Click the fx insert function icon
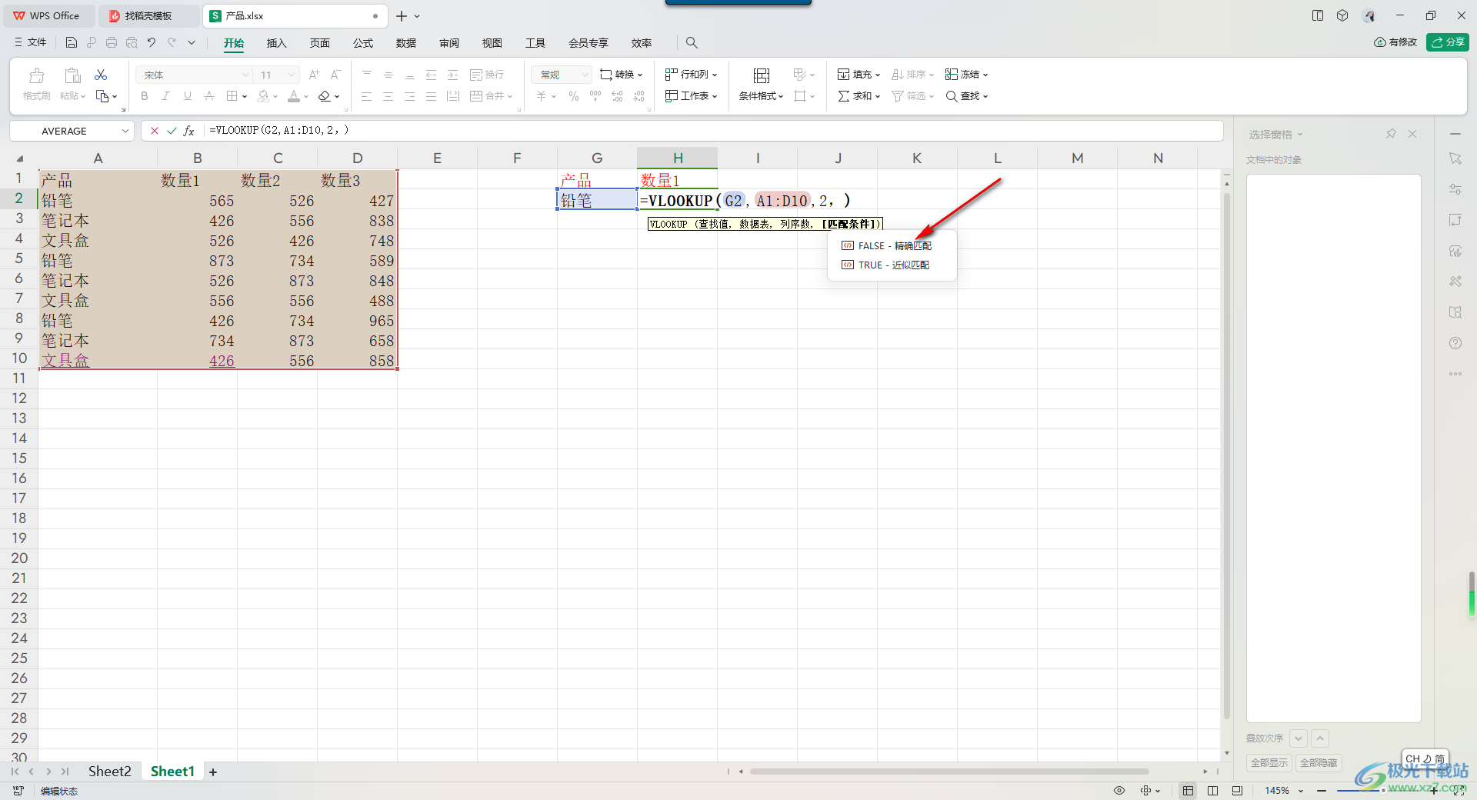 188,131
